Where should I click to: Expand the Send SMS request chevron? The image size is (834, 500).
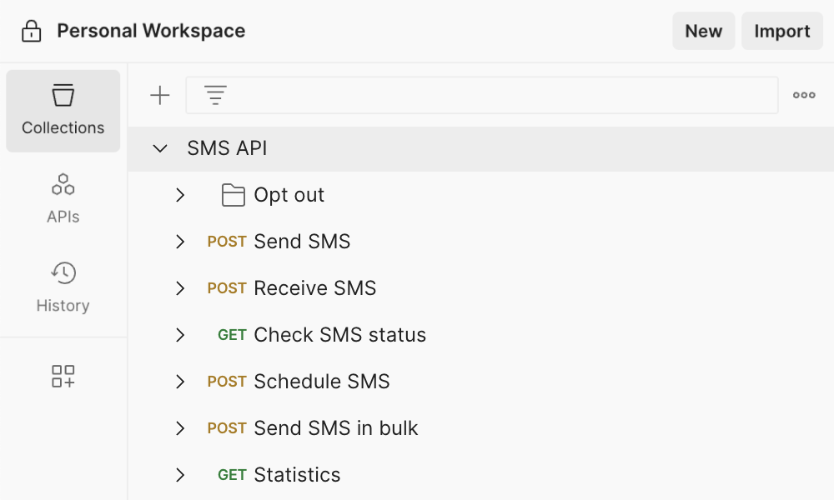[x=180, y=242]
